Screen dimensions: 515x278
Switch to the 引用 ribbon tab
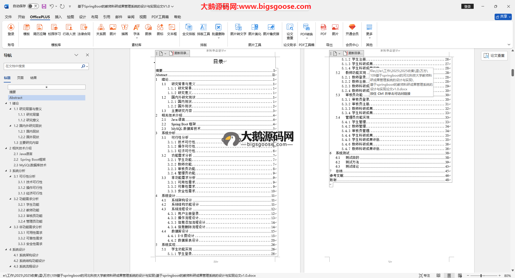click(x=106, y=17)
